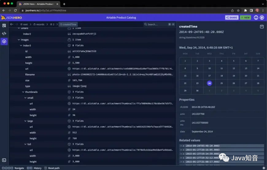The width and height of the screenshot is (267, 170).
Task: Focus the Search field
Action: [x=159, y=24]
